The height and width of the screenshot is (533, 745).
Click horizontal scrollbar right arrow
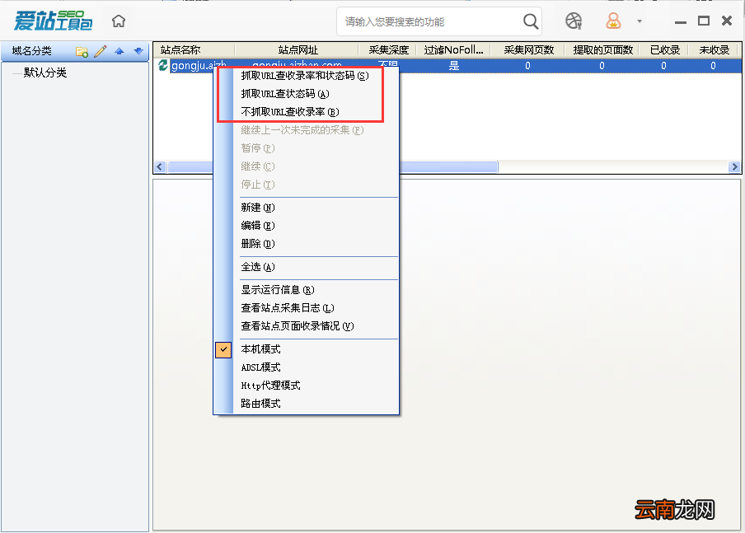(734, 166)
